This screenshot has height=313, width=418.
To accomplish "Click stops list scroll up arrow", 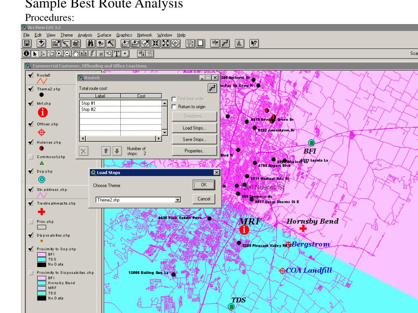I will pyautogui.click(x=165, y=103).
